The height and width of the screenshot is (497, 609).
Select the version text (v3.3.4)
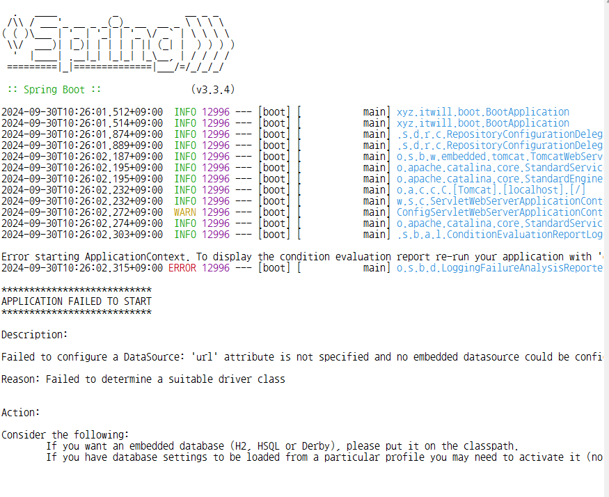213,90
